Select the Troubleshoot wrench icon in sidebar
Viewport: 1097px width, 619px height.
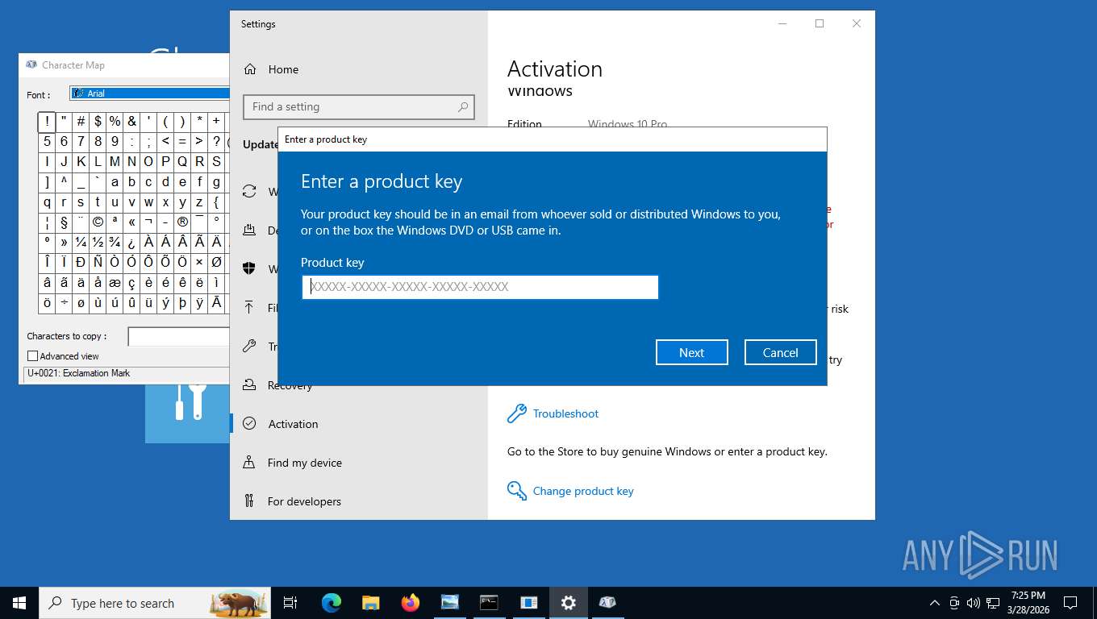250,347
